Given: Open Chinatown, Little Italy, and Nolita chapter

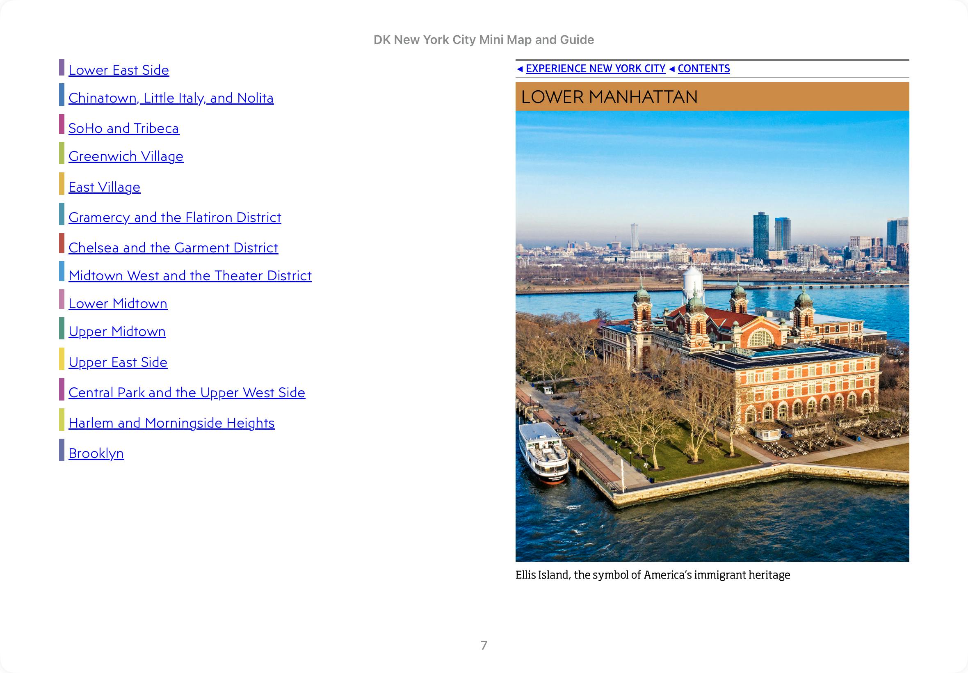Looking at the screenshot, I should pos(171,98).
